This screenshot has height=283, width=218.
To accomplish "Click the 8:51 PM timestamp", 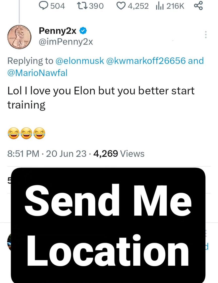I will 23,153.
